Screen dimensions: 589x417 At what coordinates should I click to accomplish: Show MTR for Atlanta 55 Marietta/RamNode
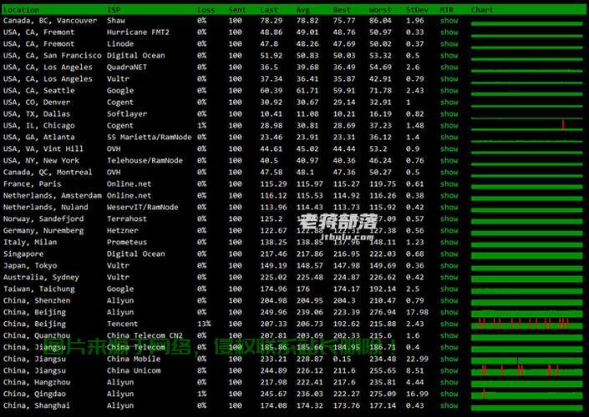[449, 137]
